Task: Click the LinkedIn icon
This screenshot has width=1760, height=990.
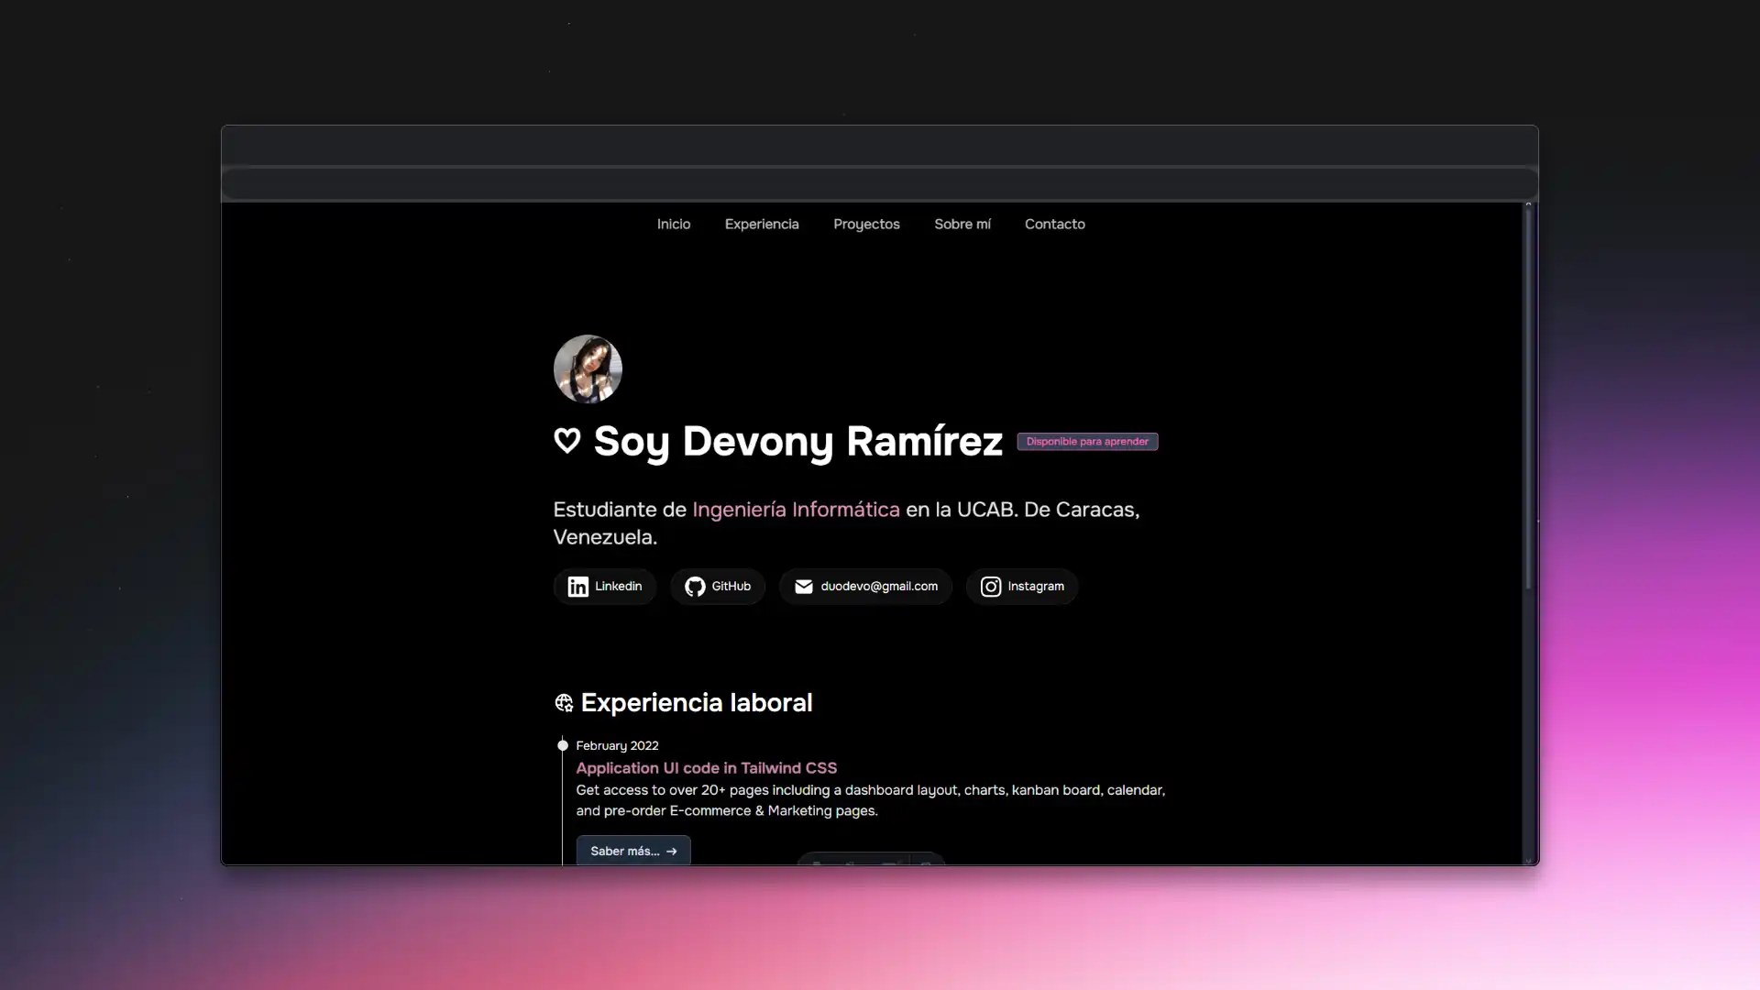Action: [577, 587]
